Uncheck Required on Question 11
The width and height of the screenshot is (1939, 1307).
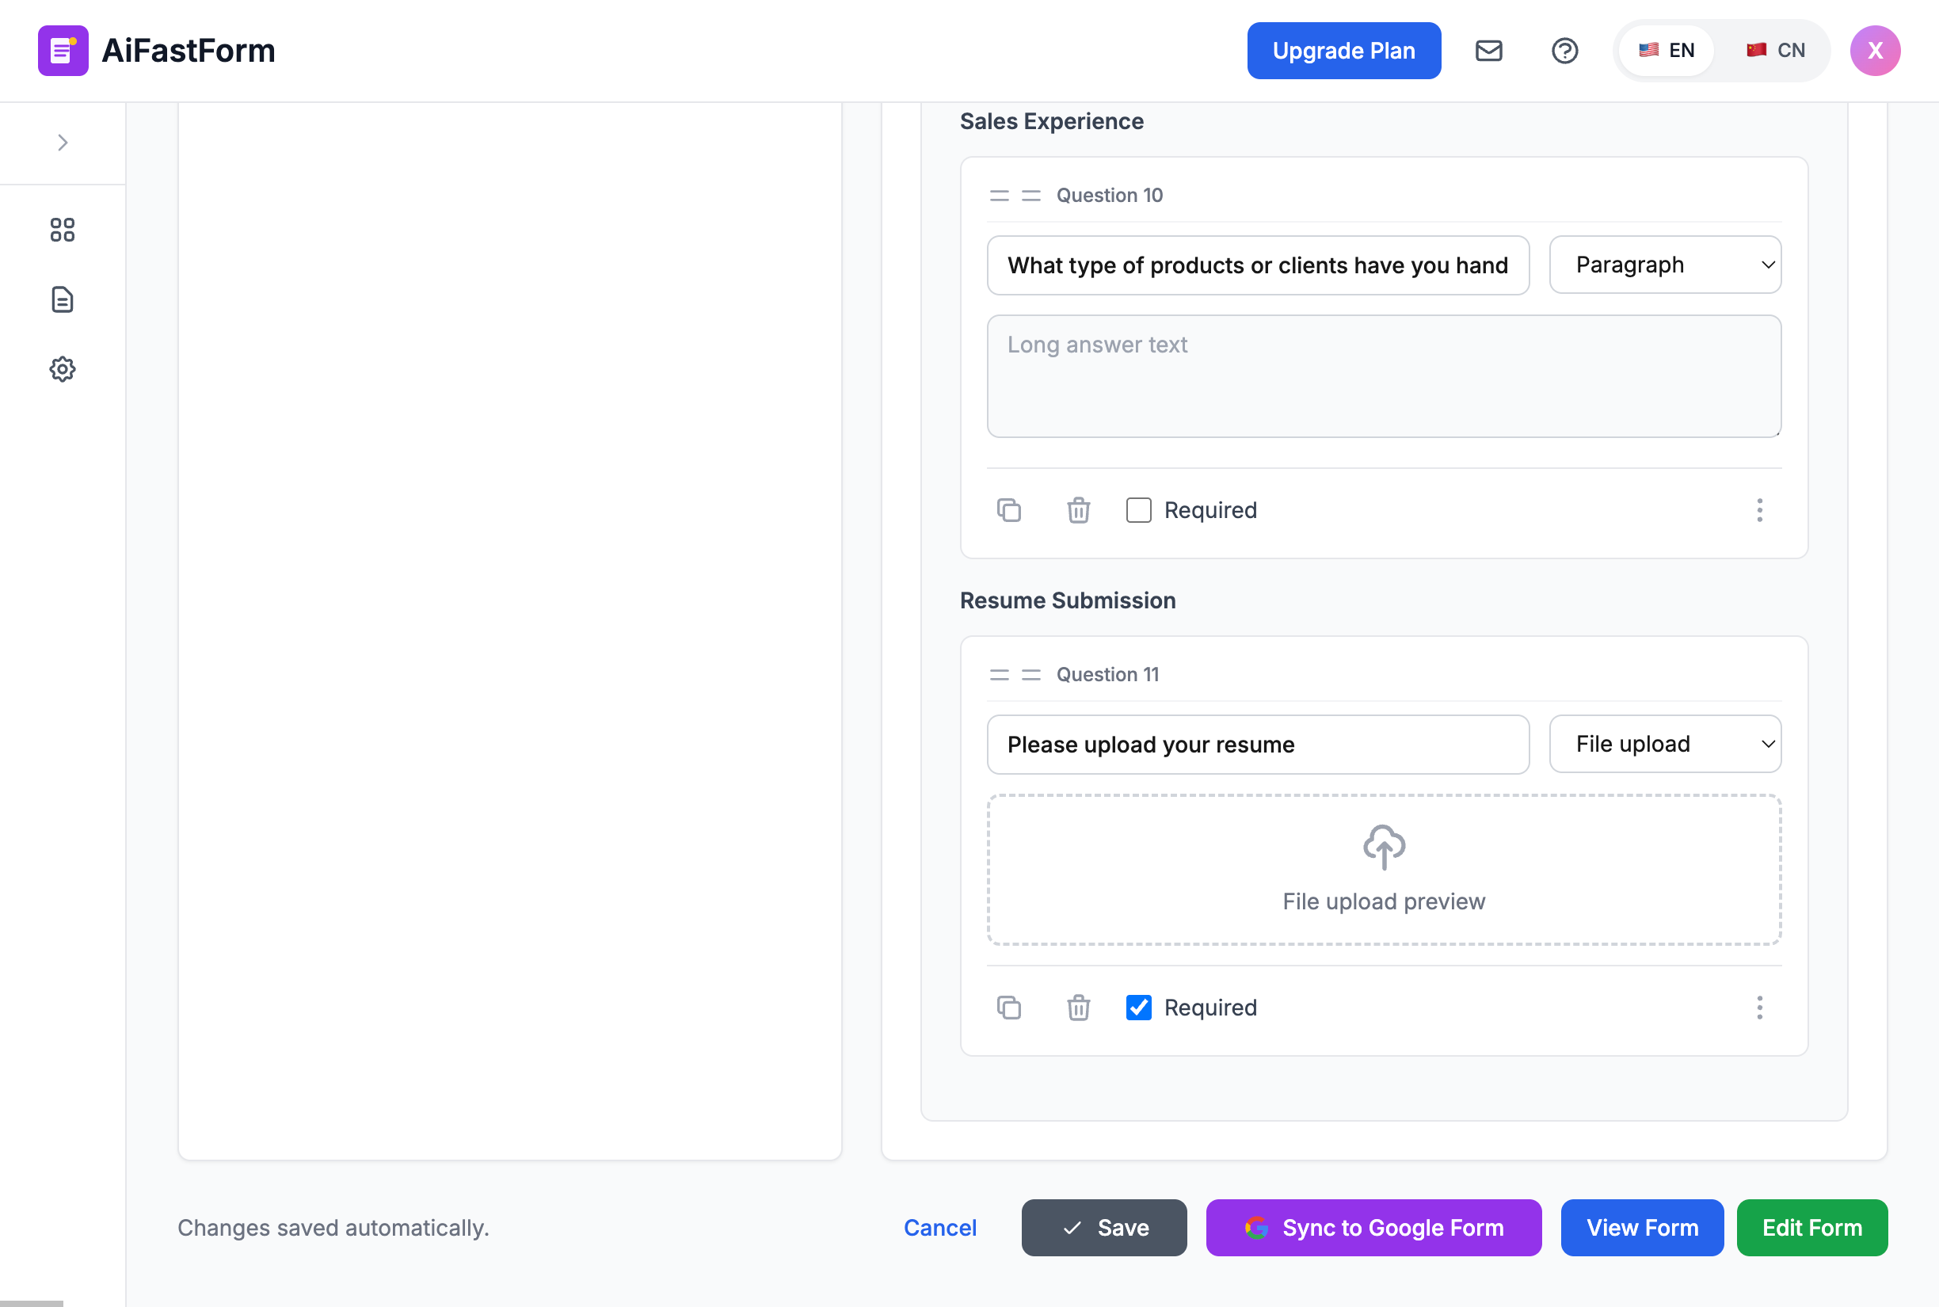[1138, 1007]
